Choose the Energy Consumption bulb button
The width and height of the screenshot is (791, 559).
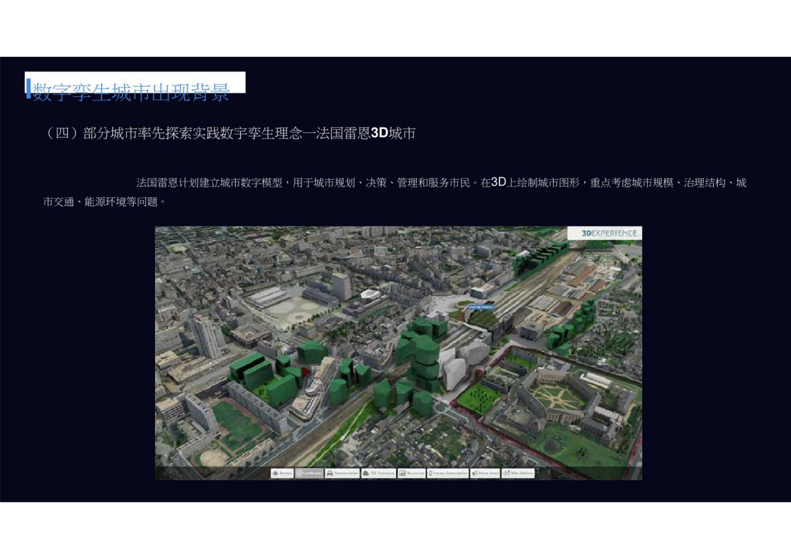pos(448,473)
